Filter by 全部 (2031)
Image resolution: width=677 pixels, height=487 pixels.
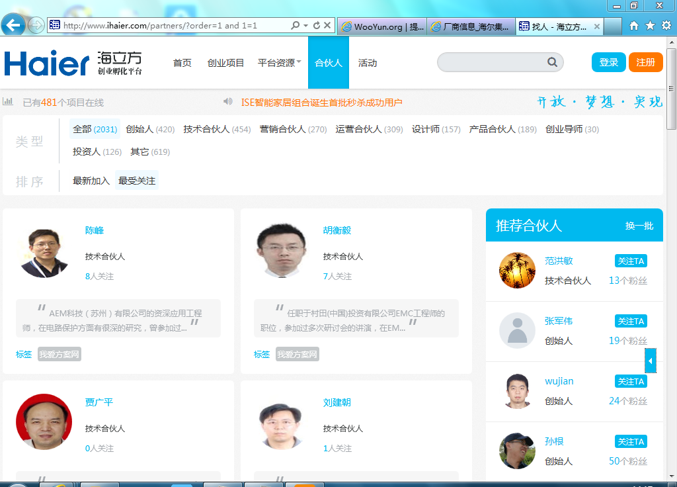(95, 129)
